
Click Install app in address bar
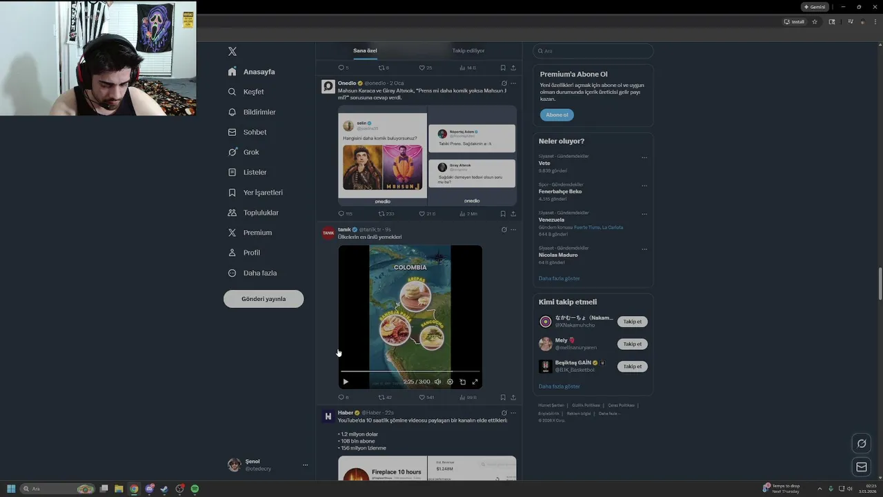pyautogui.click(x=794, y=21)
